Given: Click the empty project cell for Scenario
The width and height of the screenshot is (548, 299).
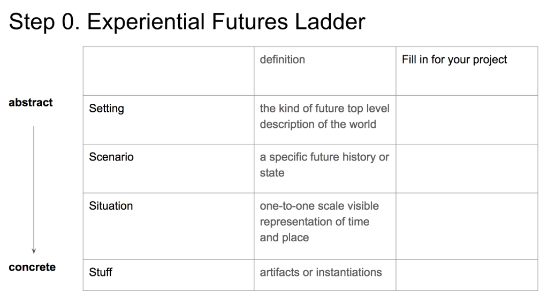Looking at the screenshot, I should [467, 168].
